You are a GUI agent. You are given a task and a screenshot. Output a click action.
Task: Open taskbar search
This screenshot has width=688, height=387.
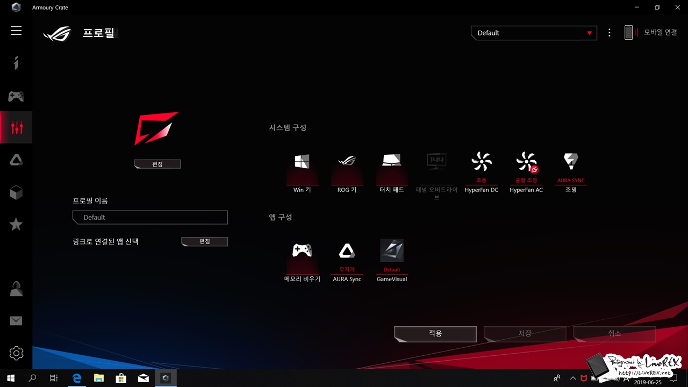[x=32, y=378]
